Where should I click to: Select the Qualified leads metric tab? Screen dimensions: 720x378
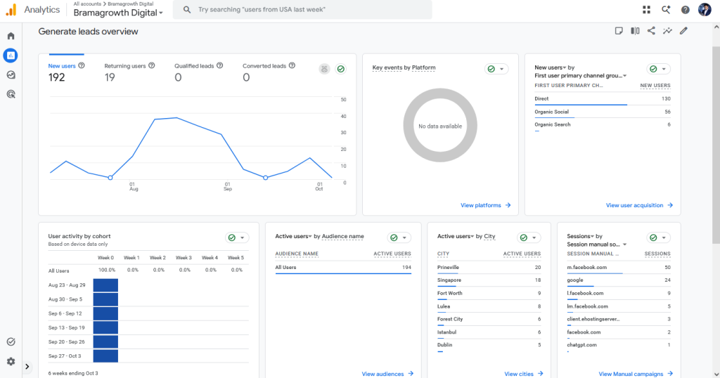[x=198, y=72]
